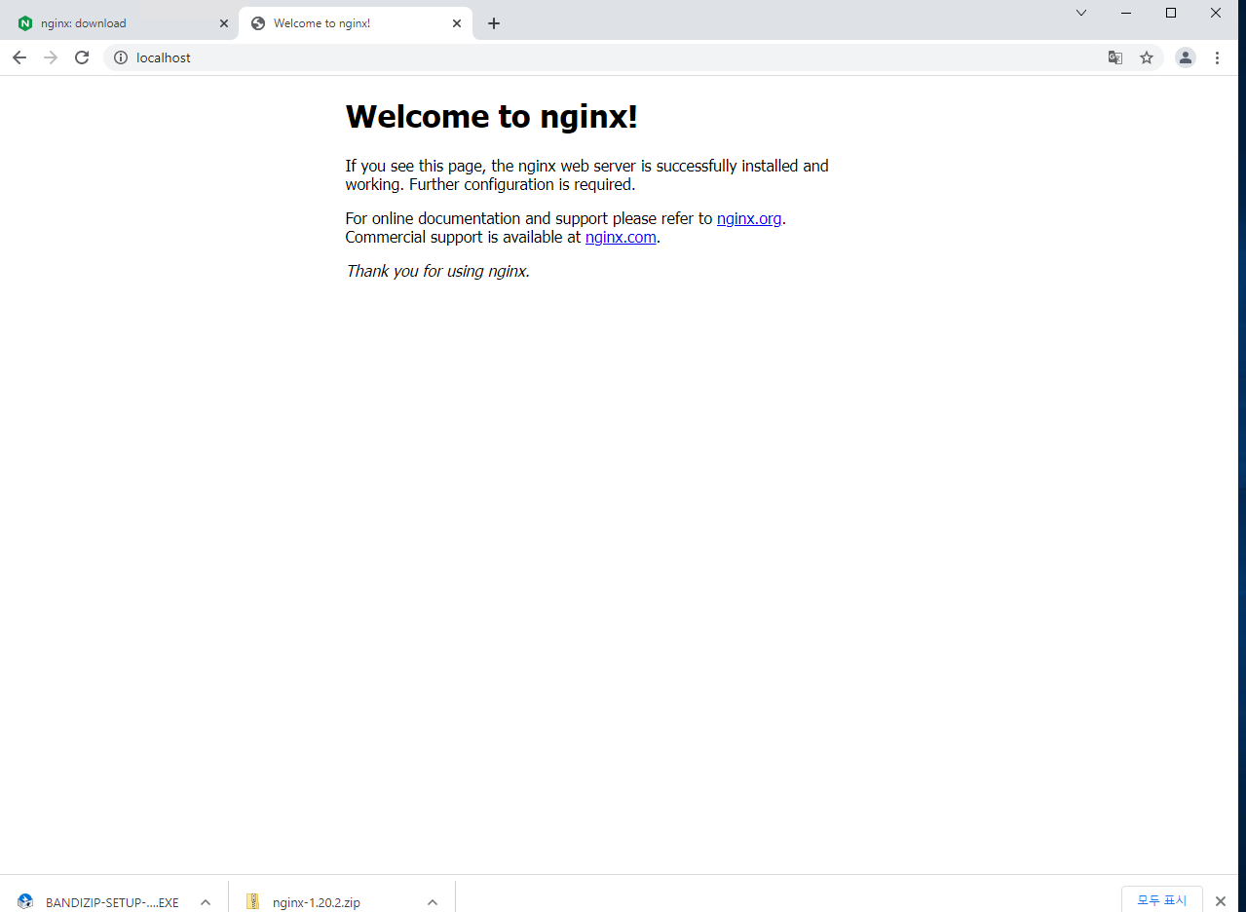
Task: Select the 'Welcome to nginx!' tab
Action: coord(356,23)
